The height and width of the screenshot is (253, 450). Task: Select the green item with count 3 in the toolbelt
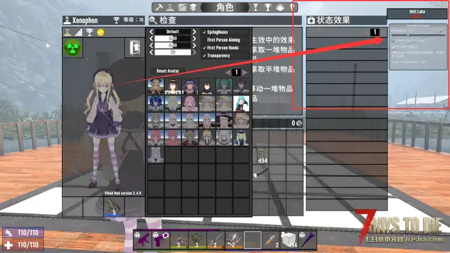[x=197, y=240]
